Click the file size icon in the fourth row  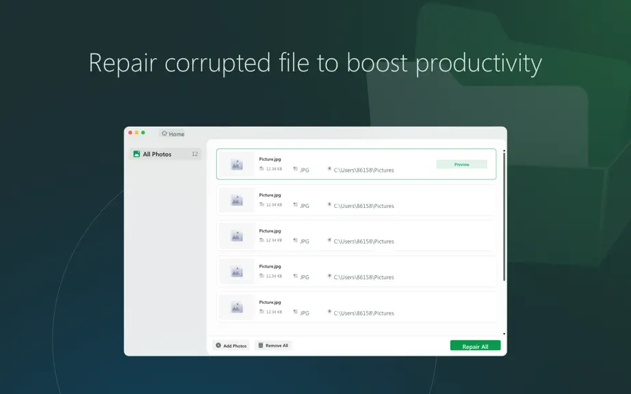coord(261,276)
